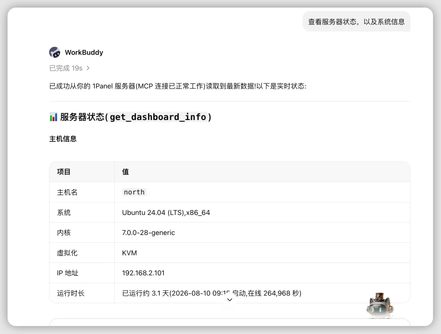Click the bar chart emoji in heading
This screenshot has width=441, height=334.
click(53, 117)
